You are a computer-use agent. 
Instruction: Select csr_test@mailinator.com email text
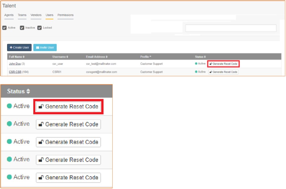pyautogui.click(x=101, y=64)
